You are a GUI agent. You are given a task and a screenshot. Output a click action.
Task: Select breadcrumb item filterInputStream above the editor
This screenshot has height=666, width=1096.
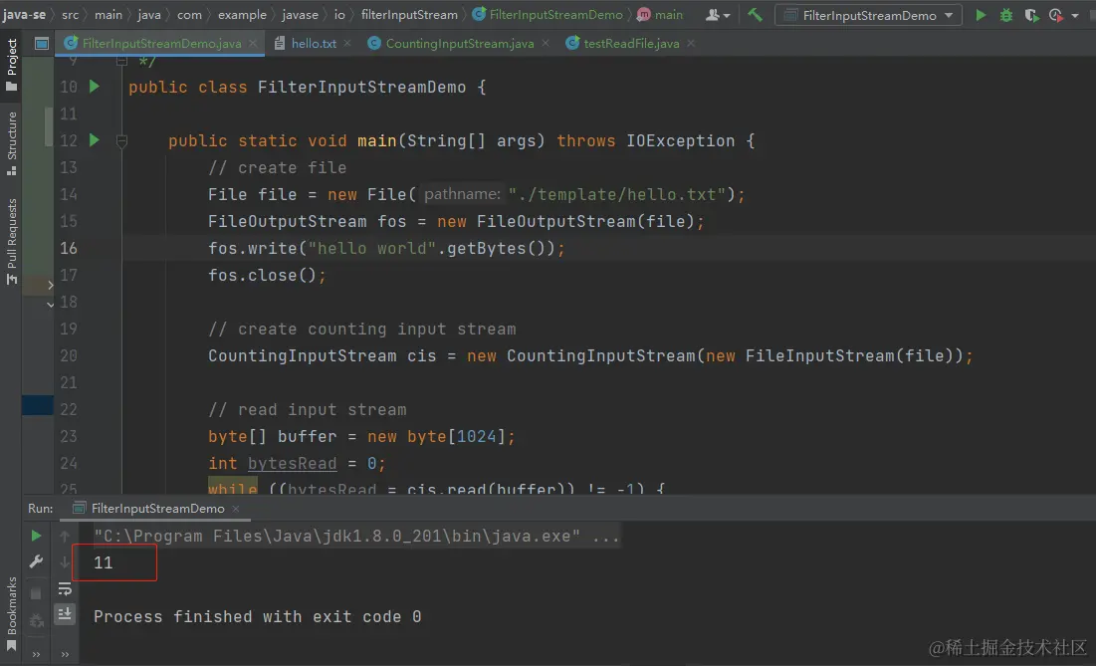point(412,15)
